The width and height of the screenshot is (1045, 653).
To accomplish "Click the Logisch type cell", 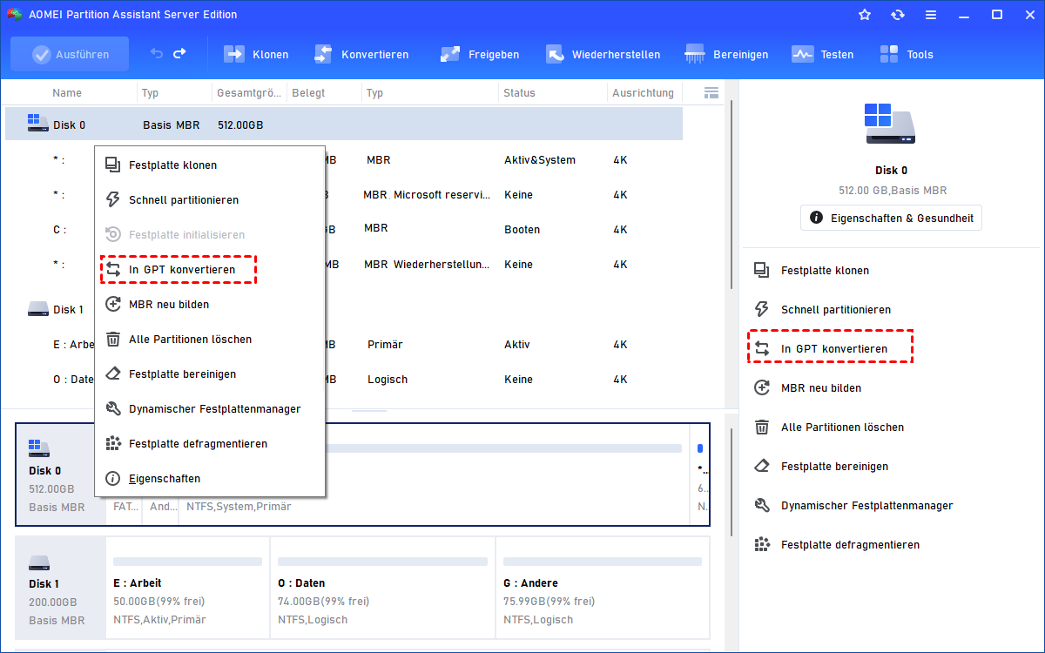I will (x=387, y=379).
